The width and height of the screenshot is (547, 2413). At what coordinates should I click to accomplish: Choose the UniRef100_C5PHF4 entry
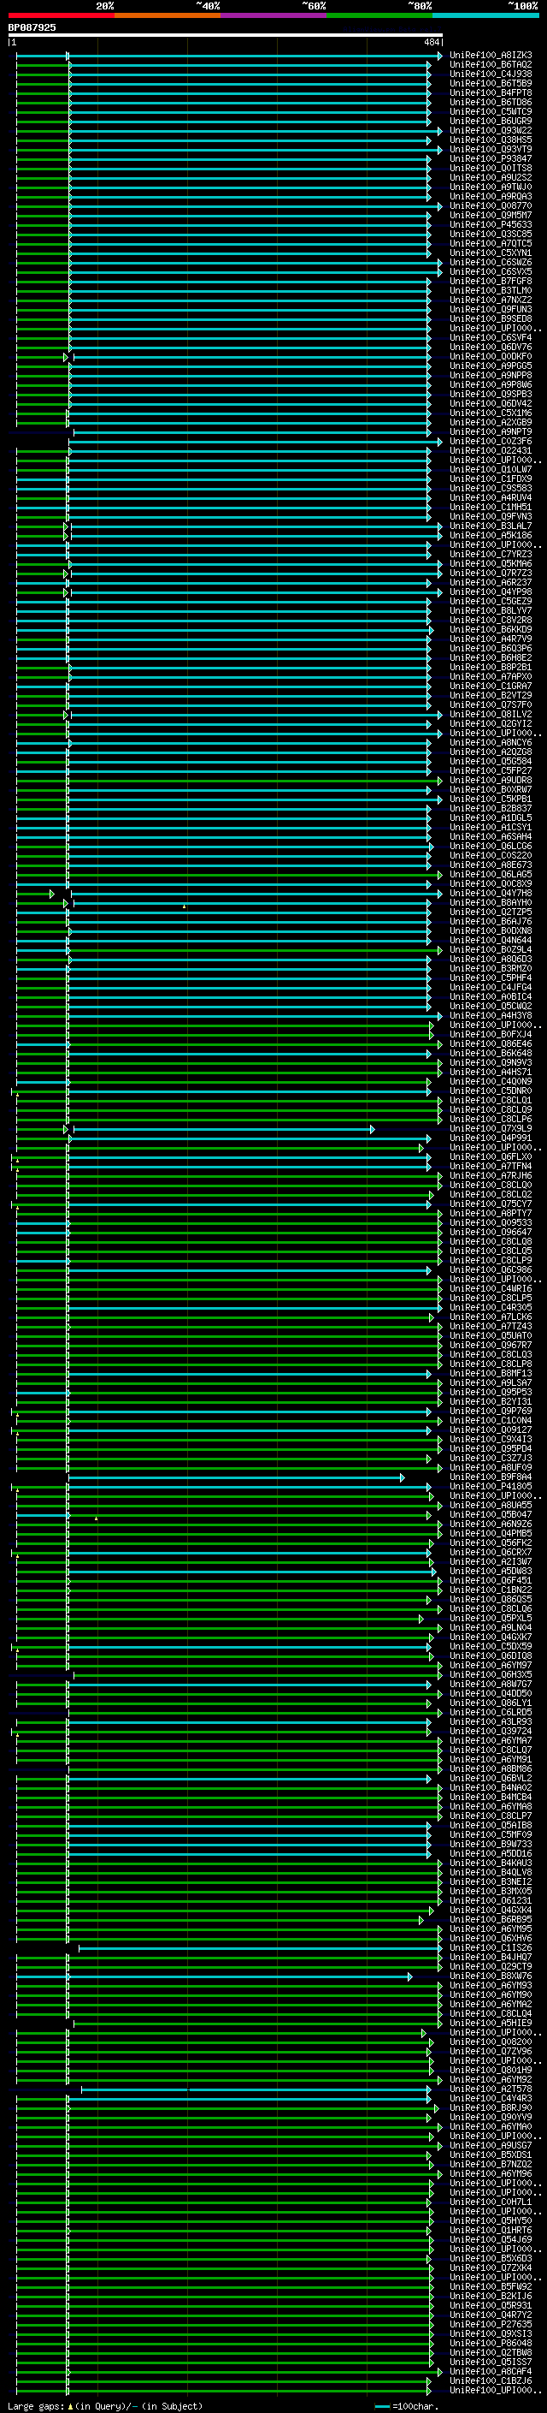tap(491, 978)
